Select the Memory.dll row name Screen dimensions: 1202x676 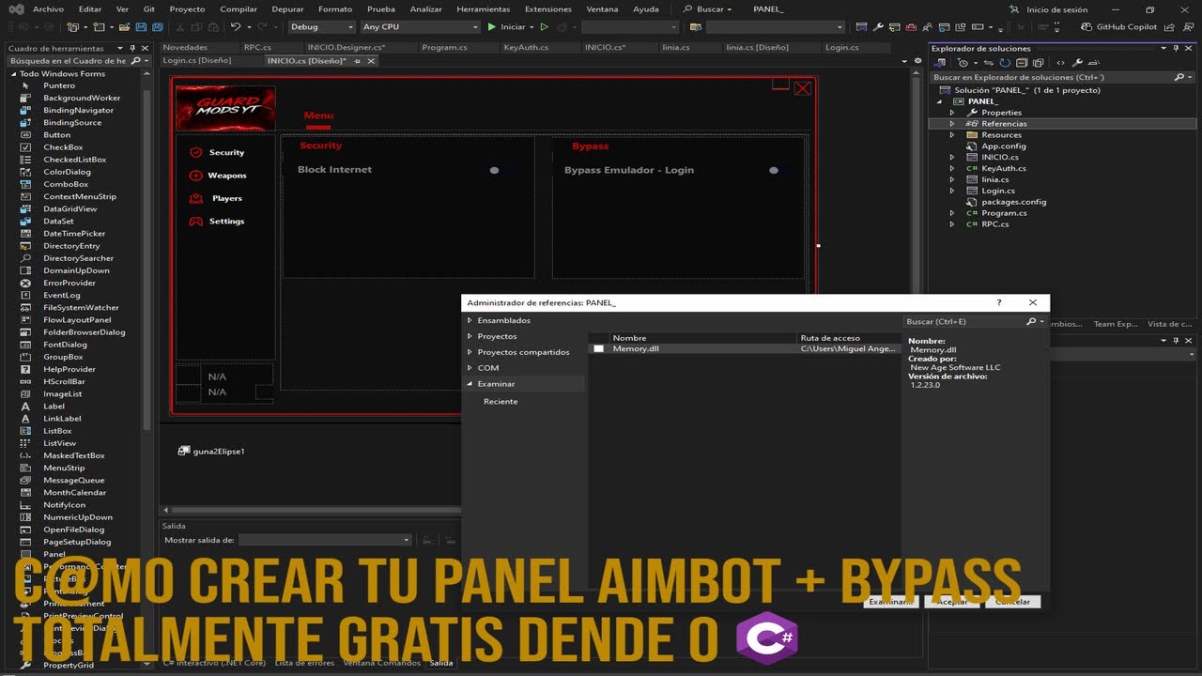pos(636,349)
